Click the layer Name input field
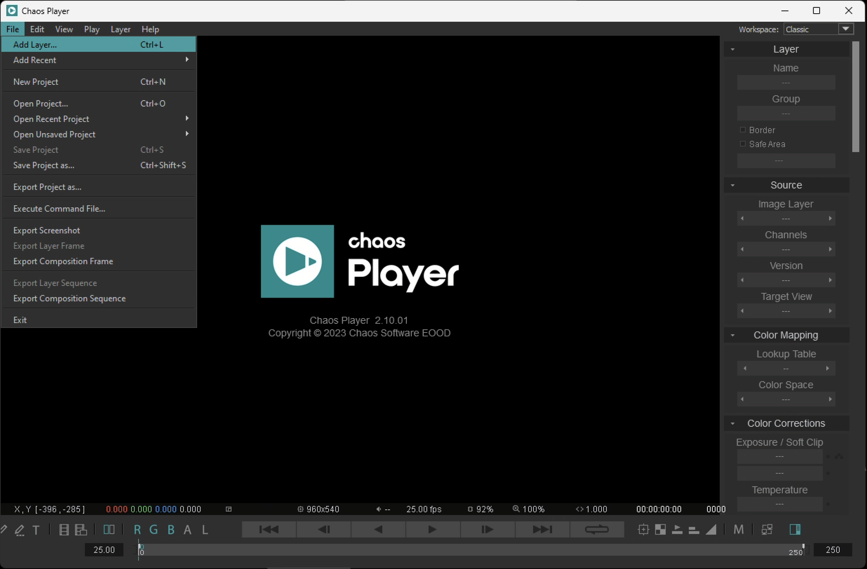867x569 pixels. pyautogui.click(x=786, y=83)
